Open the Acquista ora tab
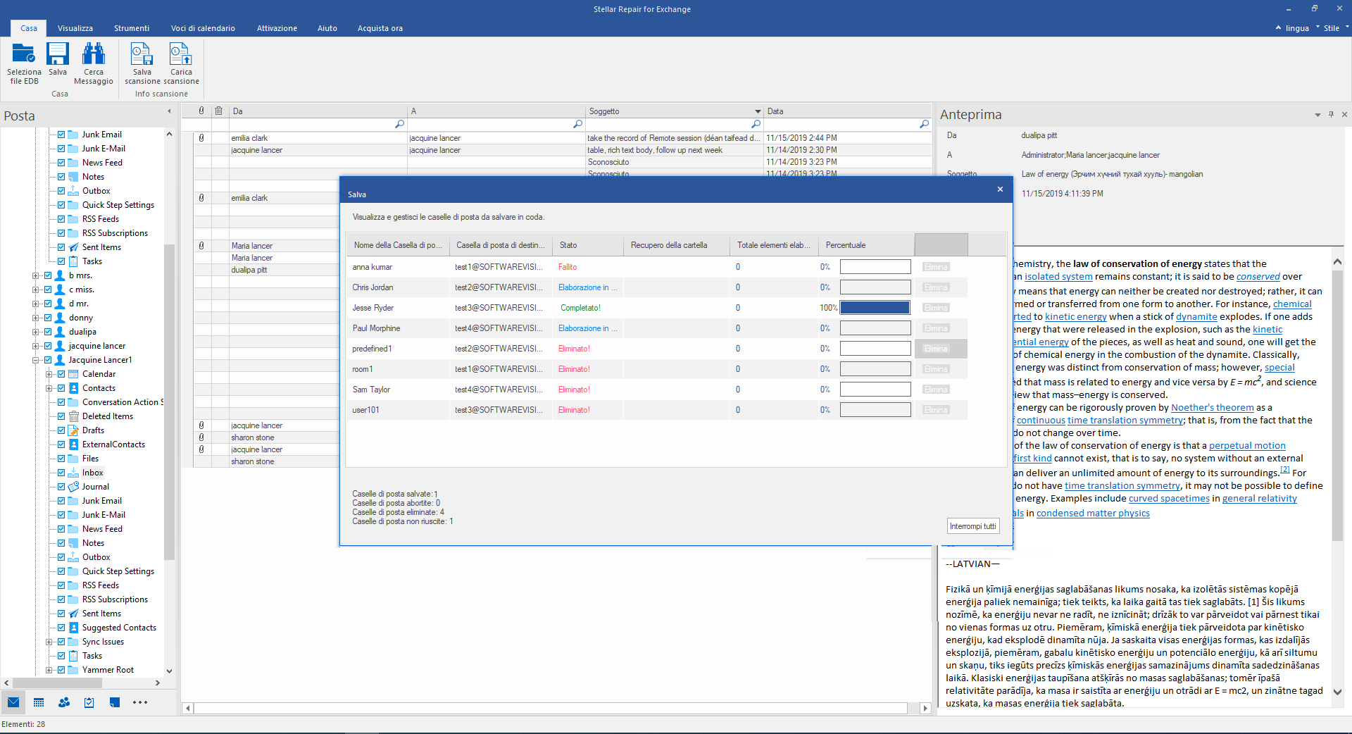The width and height of the screenshot is (1352, 734). (380, 28)
